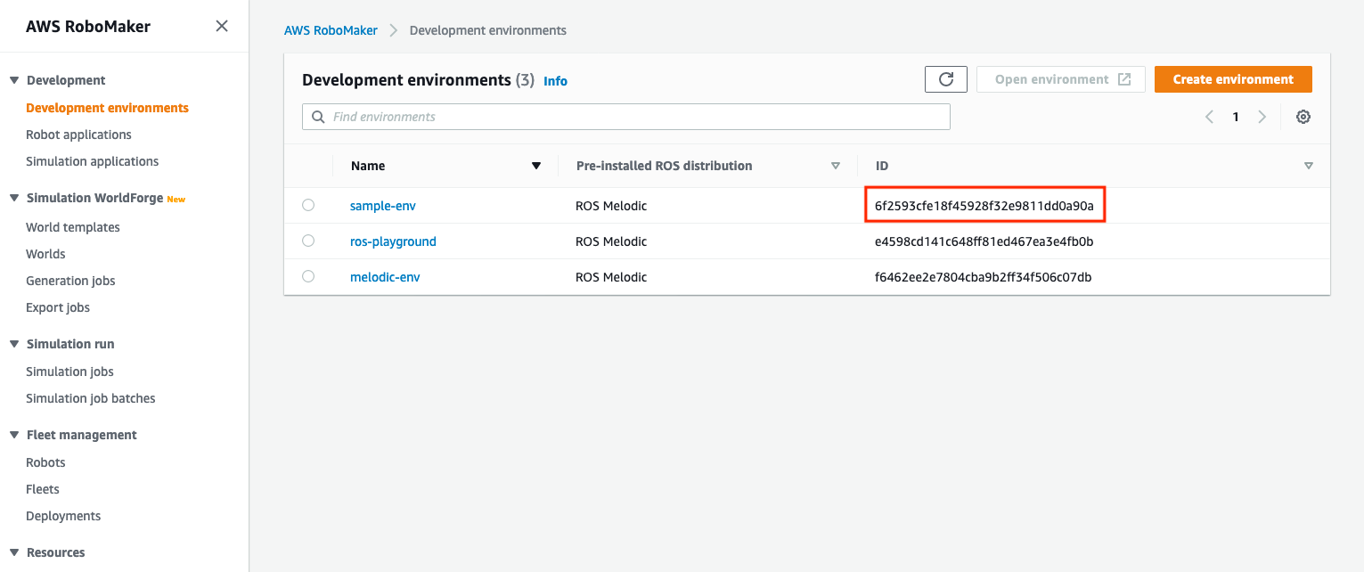Sort by ID column arrow
The width and height of the screenshot is (1364, 572).
(x=1309, y=166)
